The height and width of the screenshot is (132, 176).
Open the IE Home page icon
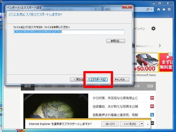click(x=158, y=10)
